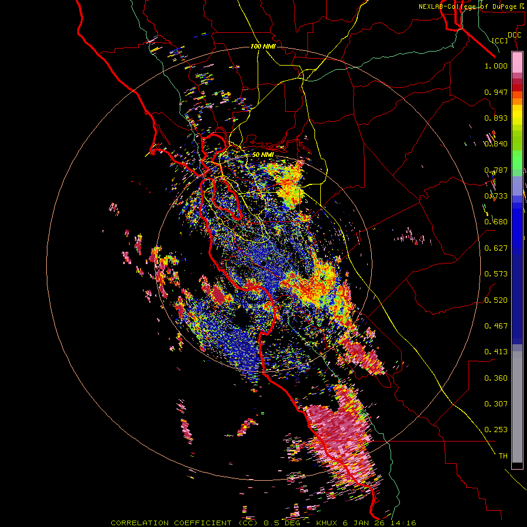Image resolution: width=527 pixels, height=527 pixels.
Task: Pick the gray segment of the color bar
Action: 517,407
